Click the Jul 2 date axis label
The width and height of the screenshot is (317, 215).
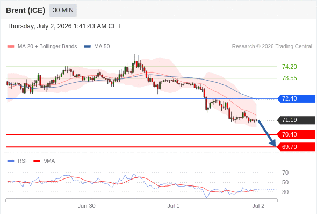pyautogui.click(x=258, y=206)
